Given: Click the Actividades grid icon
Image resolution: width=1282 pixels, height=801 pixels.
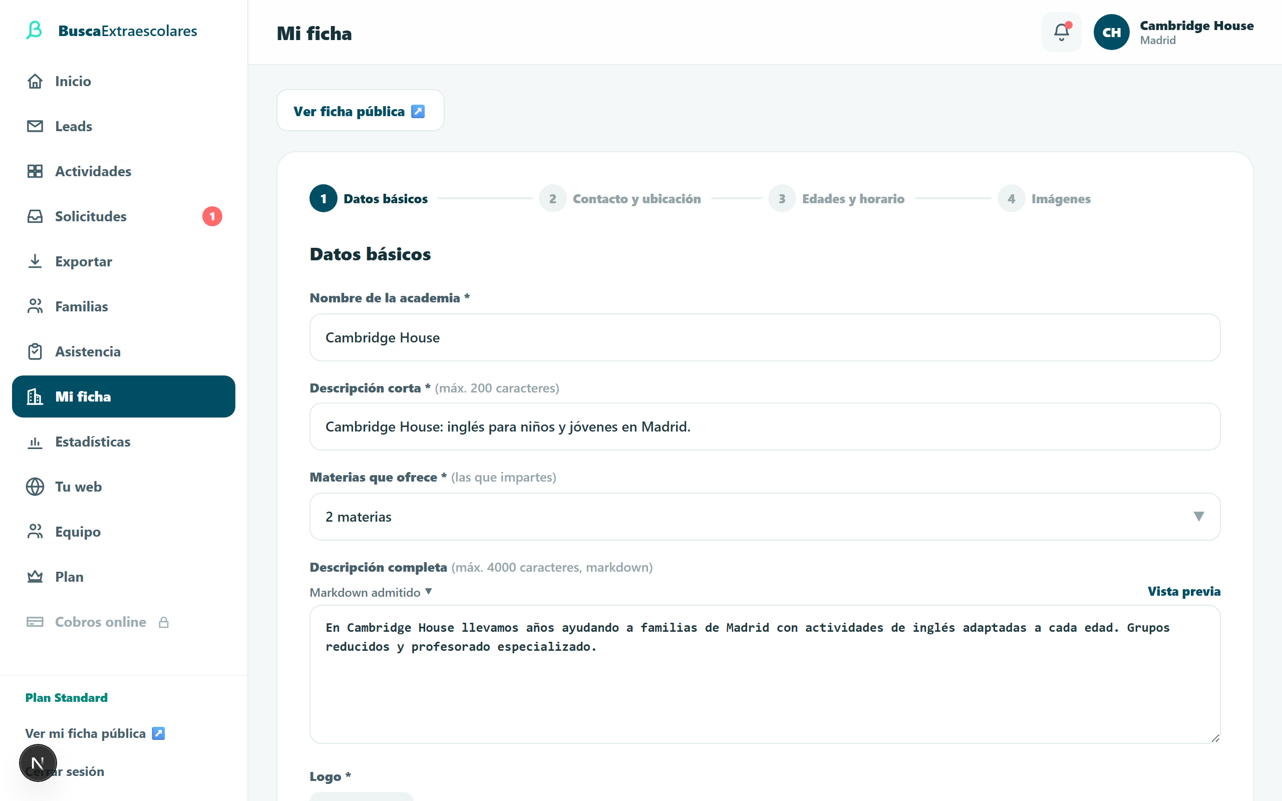Looking at the screenshot, I should click(x=35, y=171).
